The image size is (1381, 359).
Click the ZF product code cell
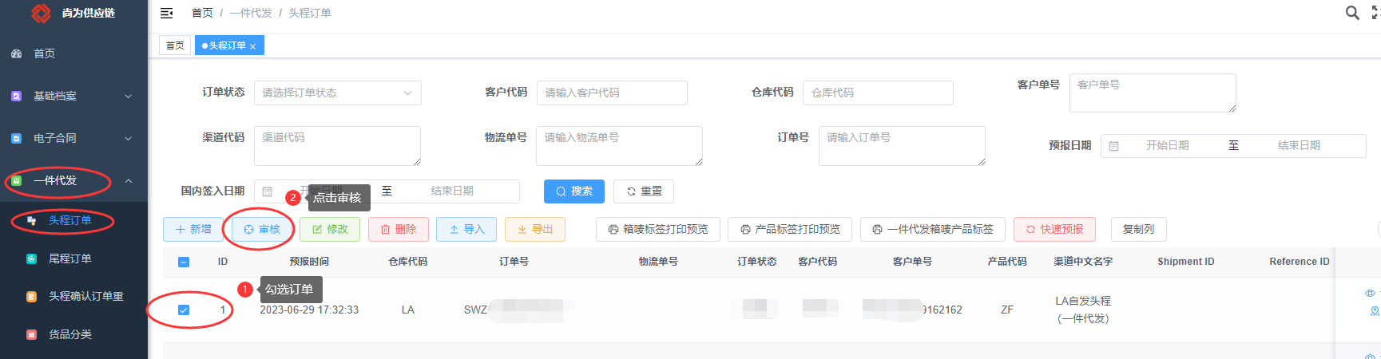tap(1006, 310)
